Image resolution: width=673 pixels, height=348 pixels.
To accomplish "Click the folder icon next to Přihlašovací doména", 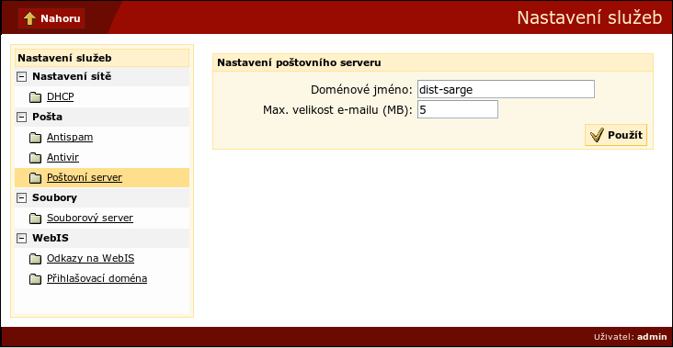I will (x=36, y=279).
